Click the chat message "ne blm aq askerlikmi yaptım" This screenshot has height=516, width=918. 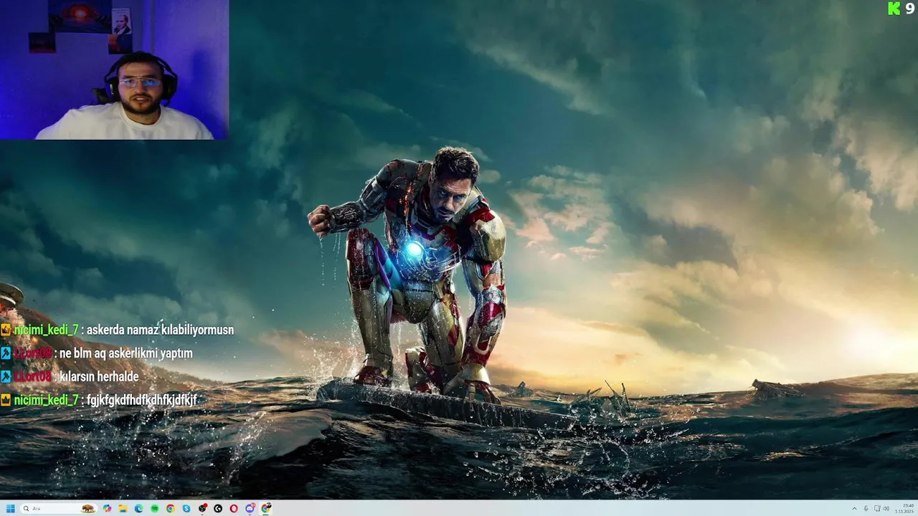(x=126, y=353)
